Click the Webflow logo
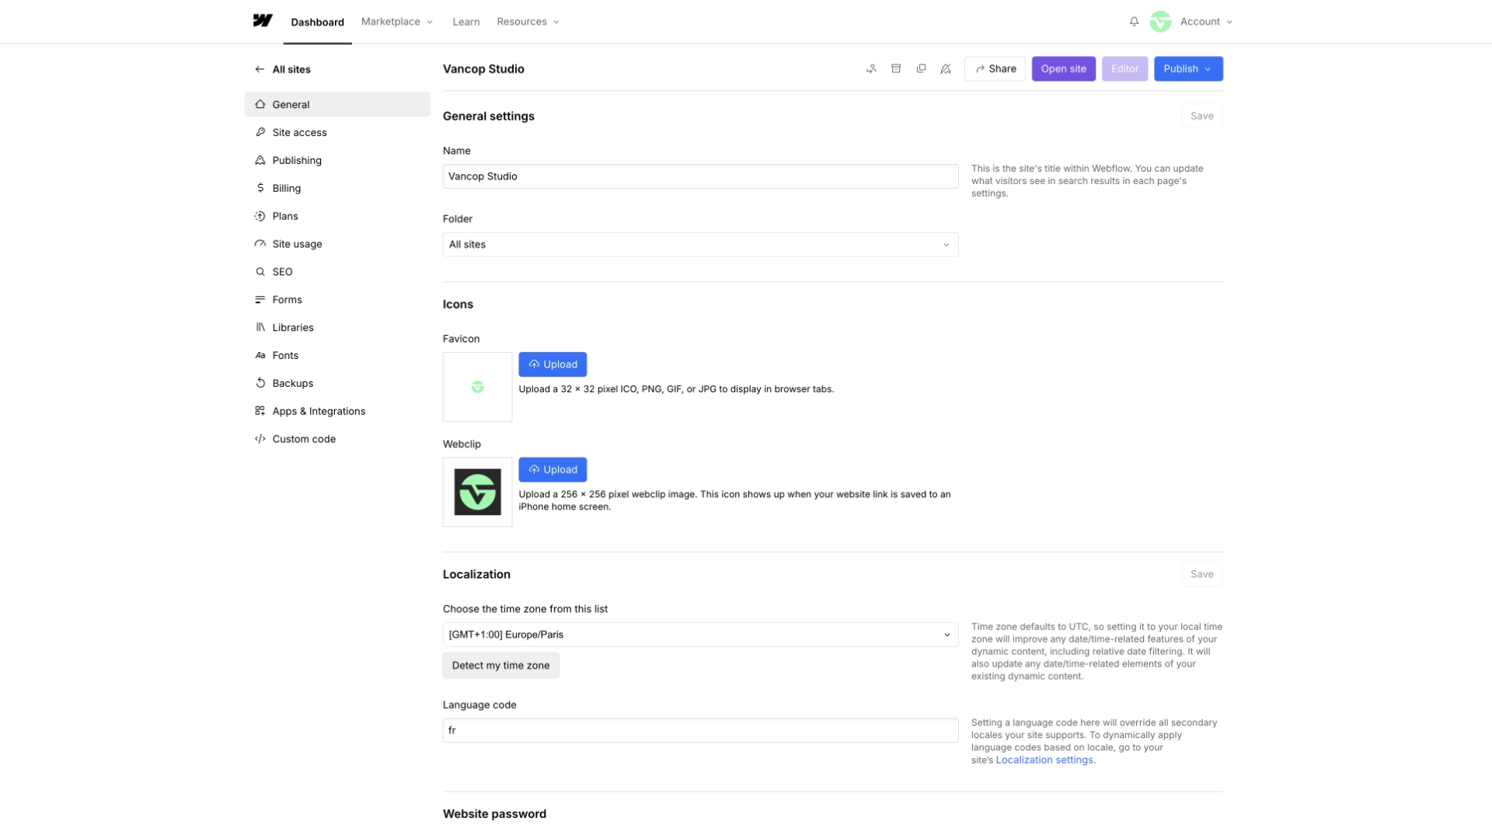 [263, 21]
